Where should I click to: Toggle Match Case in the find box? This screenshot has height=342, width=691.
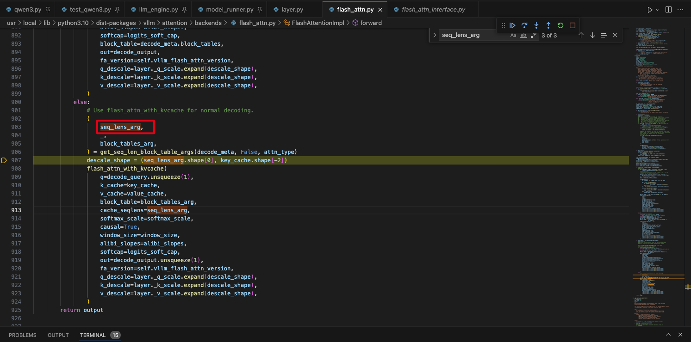pyautogui.click(x=513, y=35)
